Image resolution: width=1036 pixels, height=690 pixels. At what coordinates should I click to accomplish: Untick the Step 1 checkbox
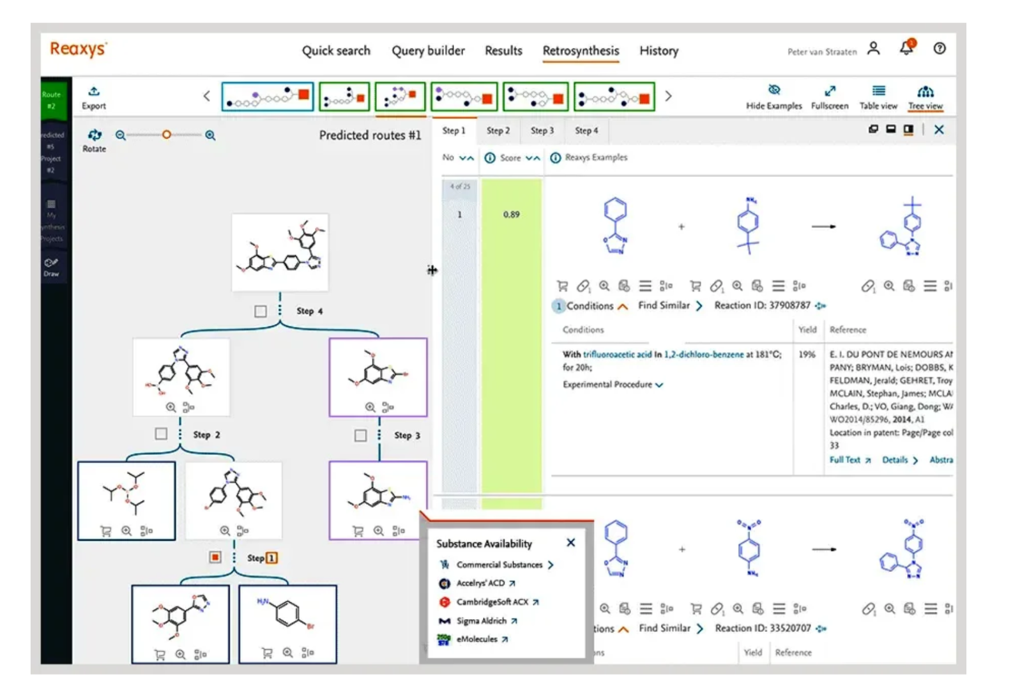click(215, 557)
